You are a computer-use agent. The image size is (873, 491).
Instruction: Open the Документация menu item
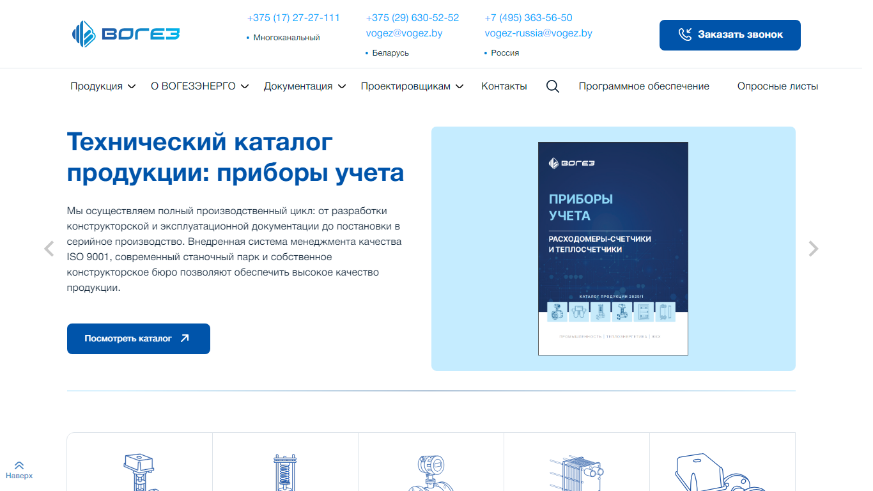[x=298, y=86]
